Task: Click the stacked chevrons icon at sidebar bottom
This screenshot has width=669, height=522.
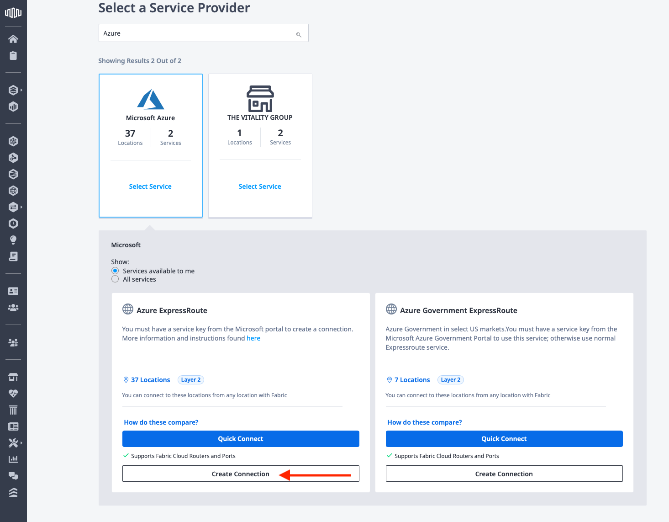Action: [13, 492]
